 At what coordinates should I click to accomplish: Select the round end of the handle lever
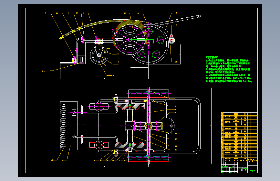(200, 16)
